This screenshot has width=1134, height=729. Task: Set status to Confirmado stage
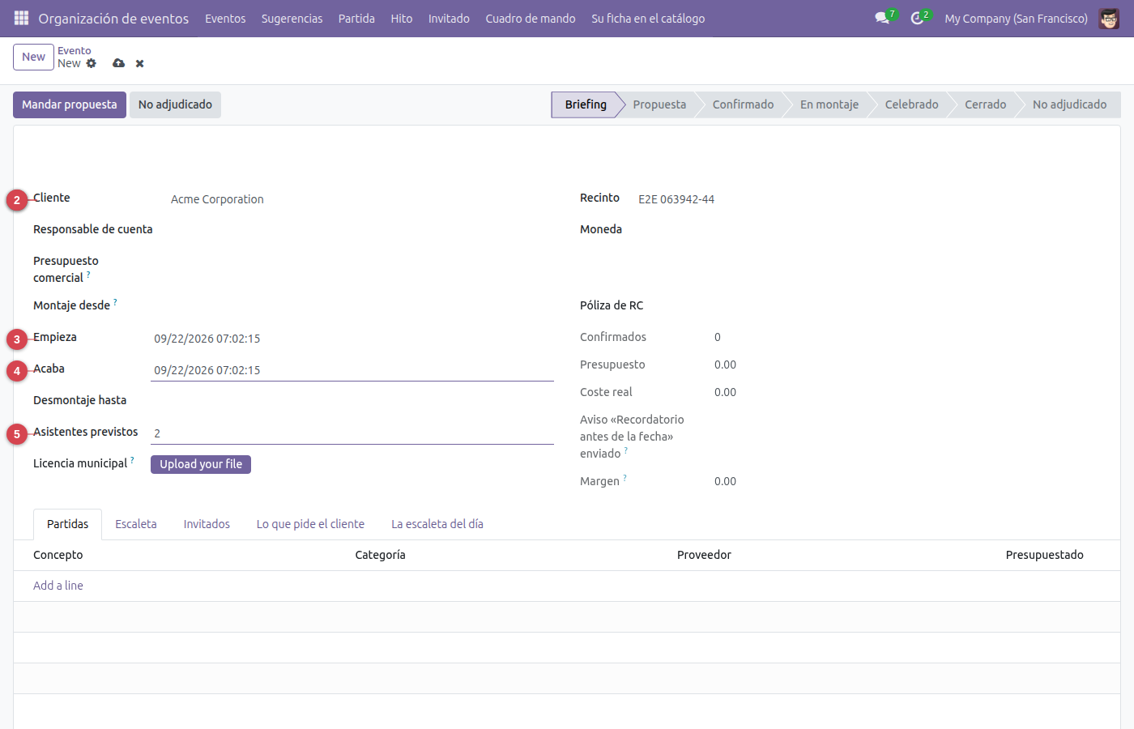[x=743, y=104]
